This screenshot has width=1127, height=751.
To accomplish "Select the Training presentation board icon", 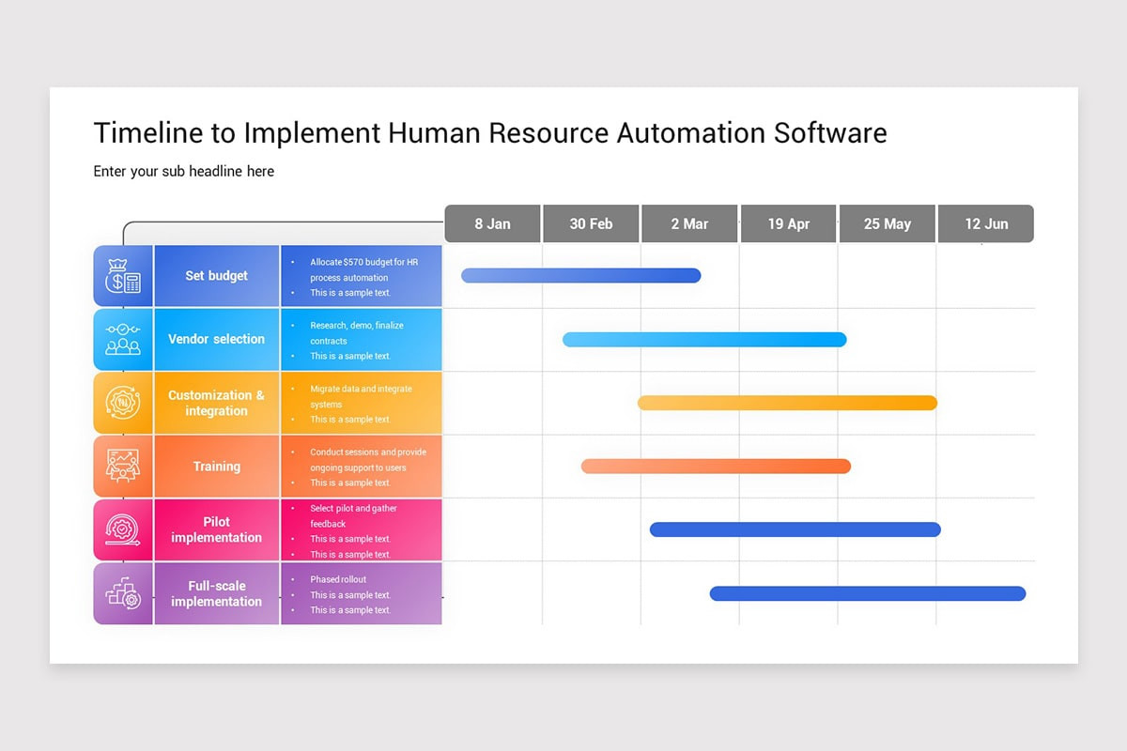I will 122,466.
